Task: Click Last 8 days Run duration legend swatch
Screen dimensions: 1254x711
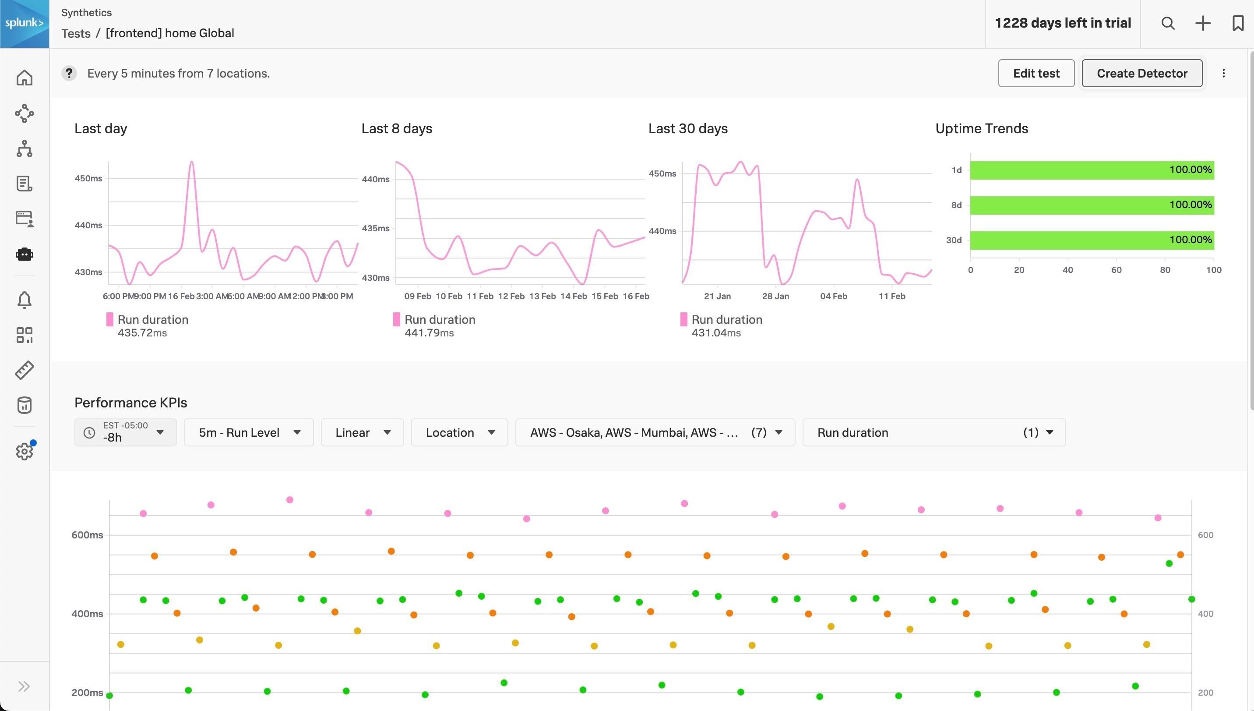Action: (x=397, y=319)
